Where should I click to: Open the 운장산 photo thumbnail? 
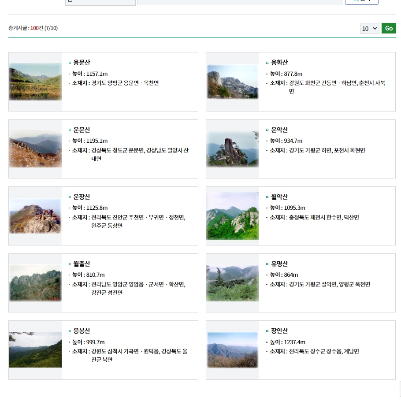[x=35, y=216]
